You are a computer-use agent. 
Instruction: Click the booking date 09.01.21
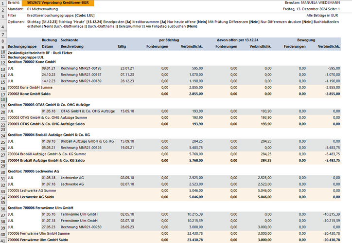48,68
